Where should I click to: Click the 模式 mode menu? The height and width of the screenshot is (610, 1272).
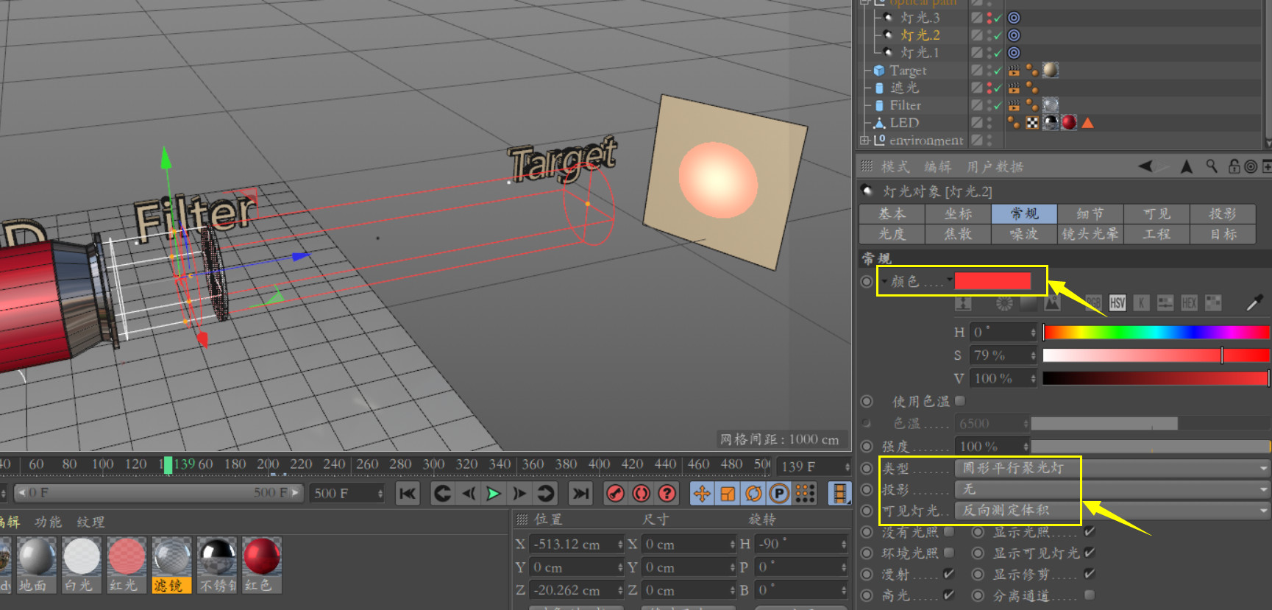coord(895,167)
